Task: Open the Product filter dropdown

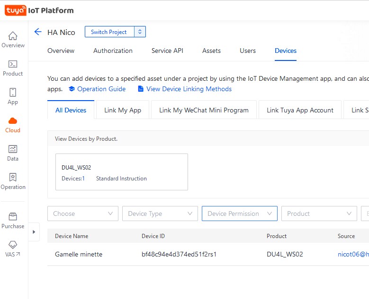Action: [319, 214]
